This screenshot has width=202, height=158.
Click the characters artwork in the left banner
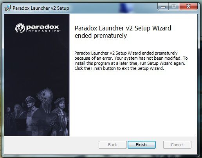37,112
